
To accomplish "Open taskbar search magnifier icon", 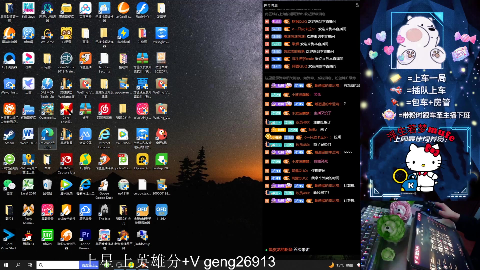I will click(18, 265).
